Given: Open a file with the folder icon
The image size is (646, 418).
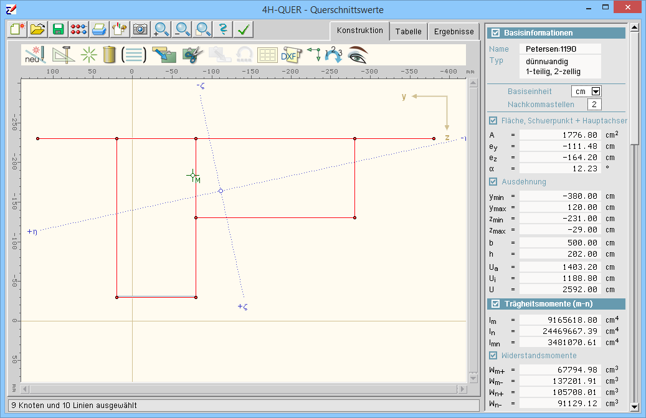Looking at the screenshot, I should click(38, 29).
